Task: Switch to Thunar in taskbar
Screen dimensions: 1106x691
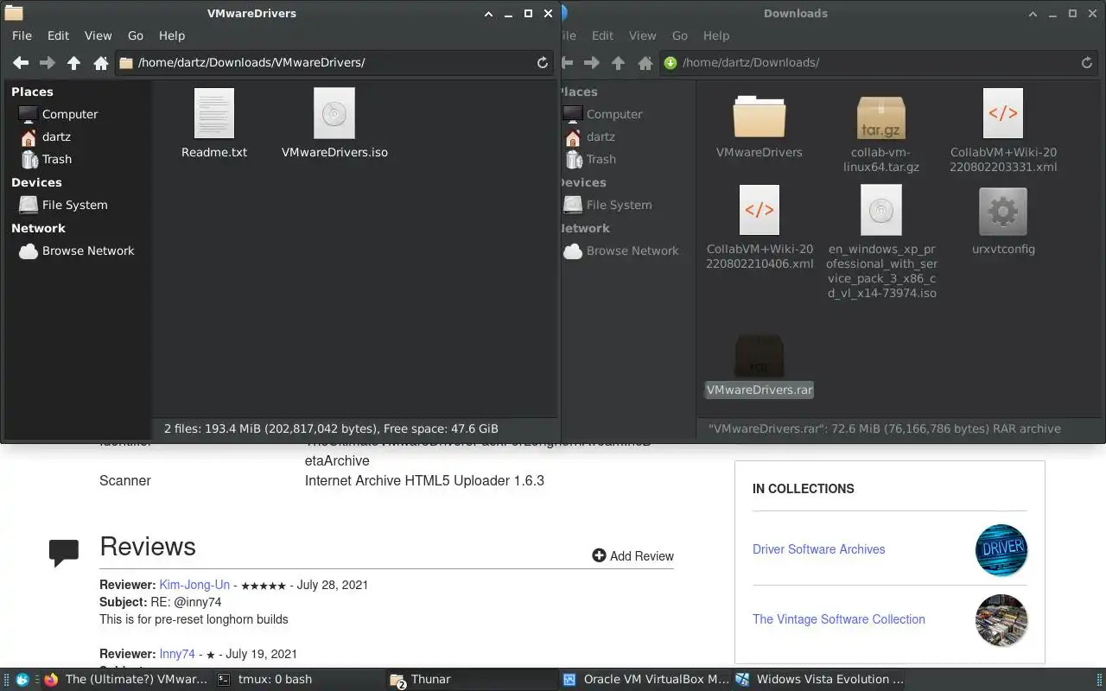Action: pos(472,680)
